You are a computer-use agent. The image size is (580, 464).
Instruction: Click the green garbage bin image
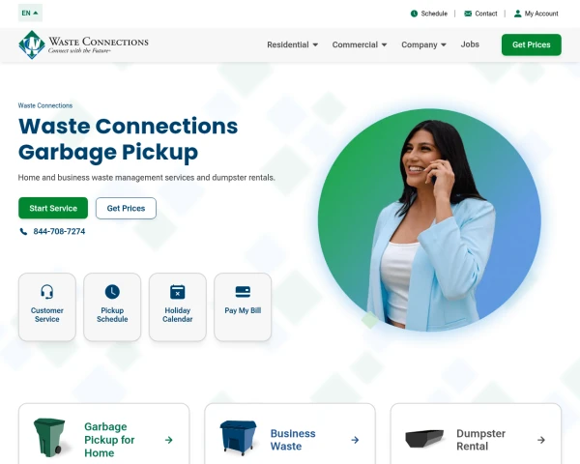click(x=50, y=437)
